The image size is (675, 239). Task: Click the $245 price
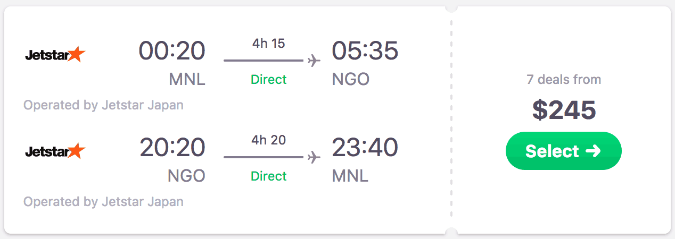click(x=564, y=110)
